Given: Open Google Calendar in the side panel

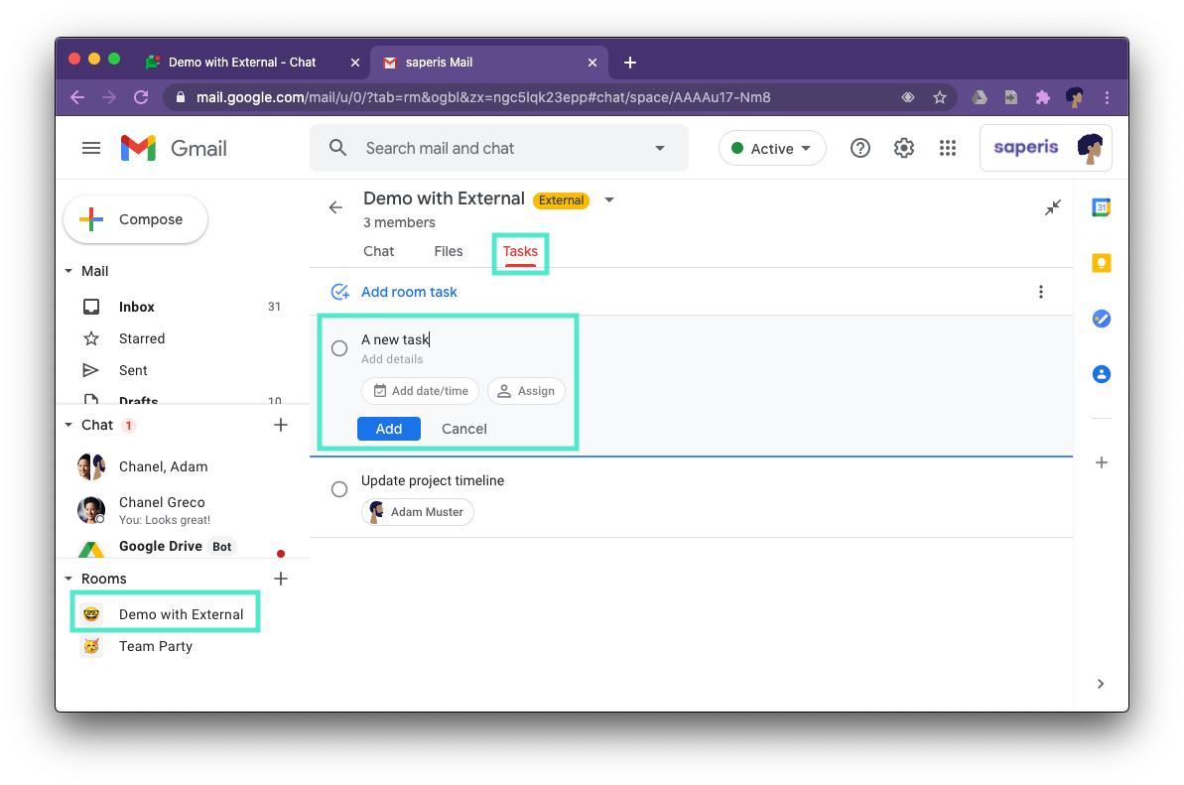Looking at the screenshot, I should click(1101, 206).
